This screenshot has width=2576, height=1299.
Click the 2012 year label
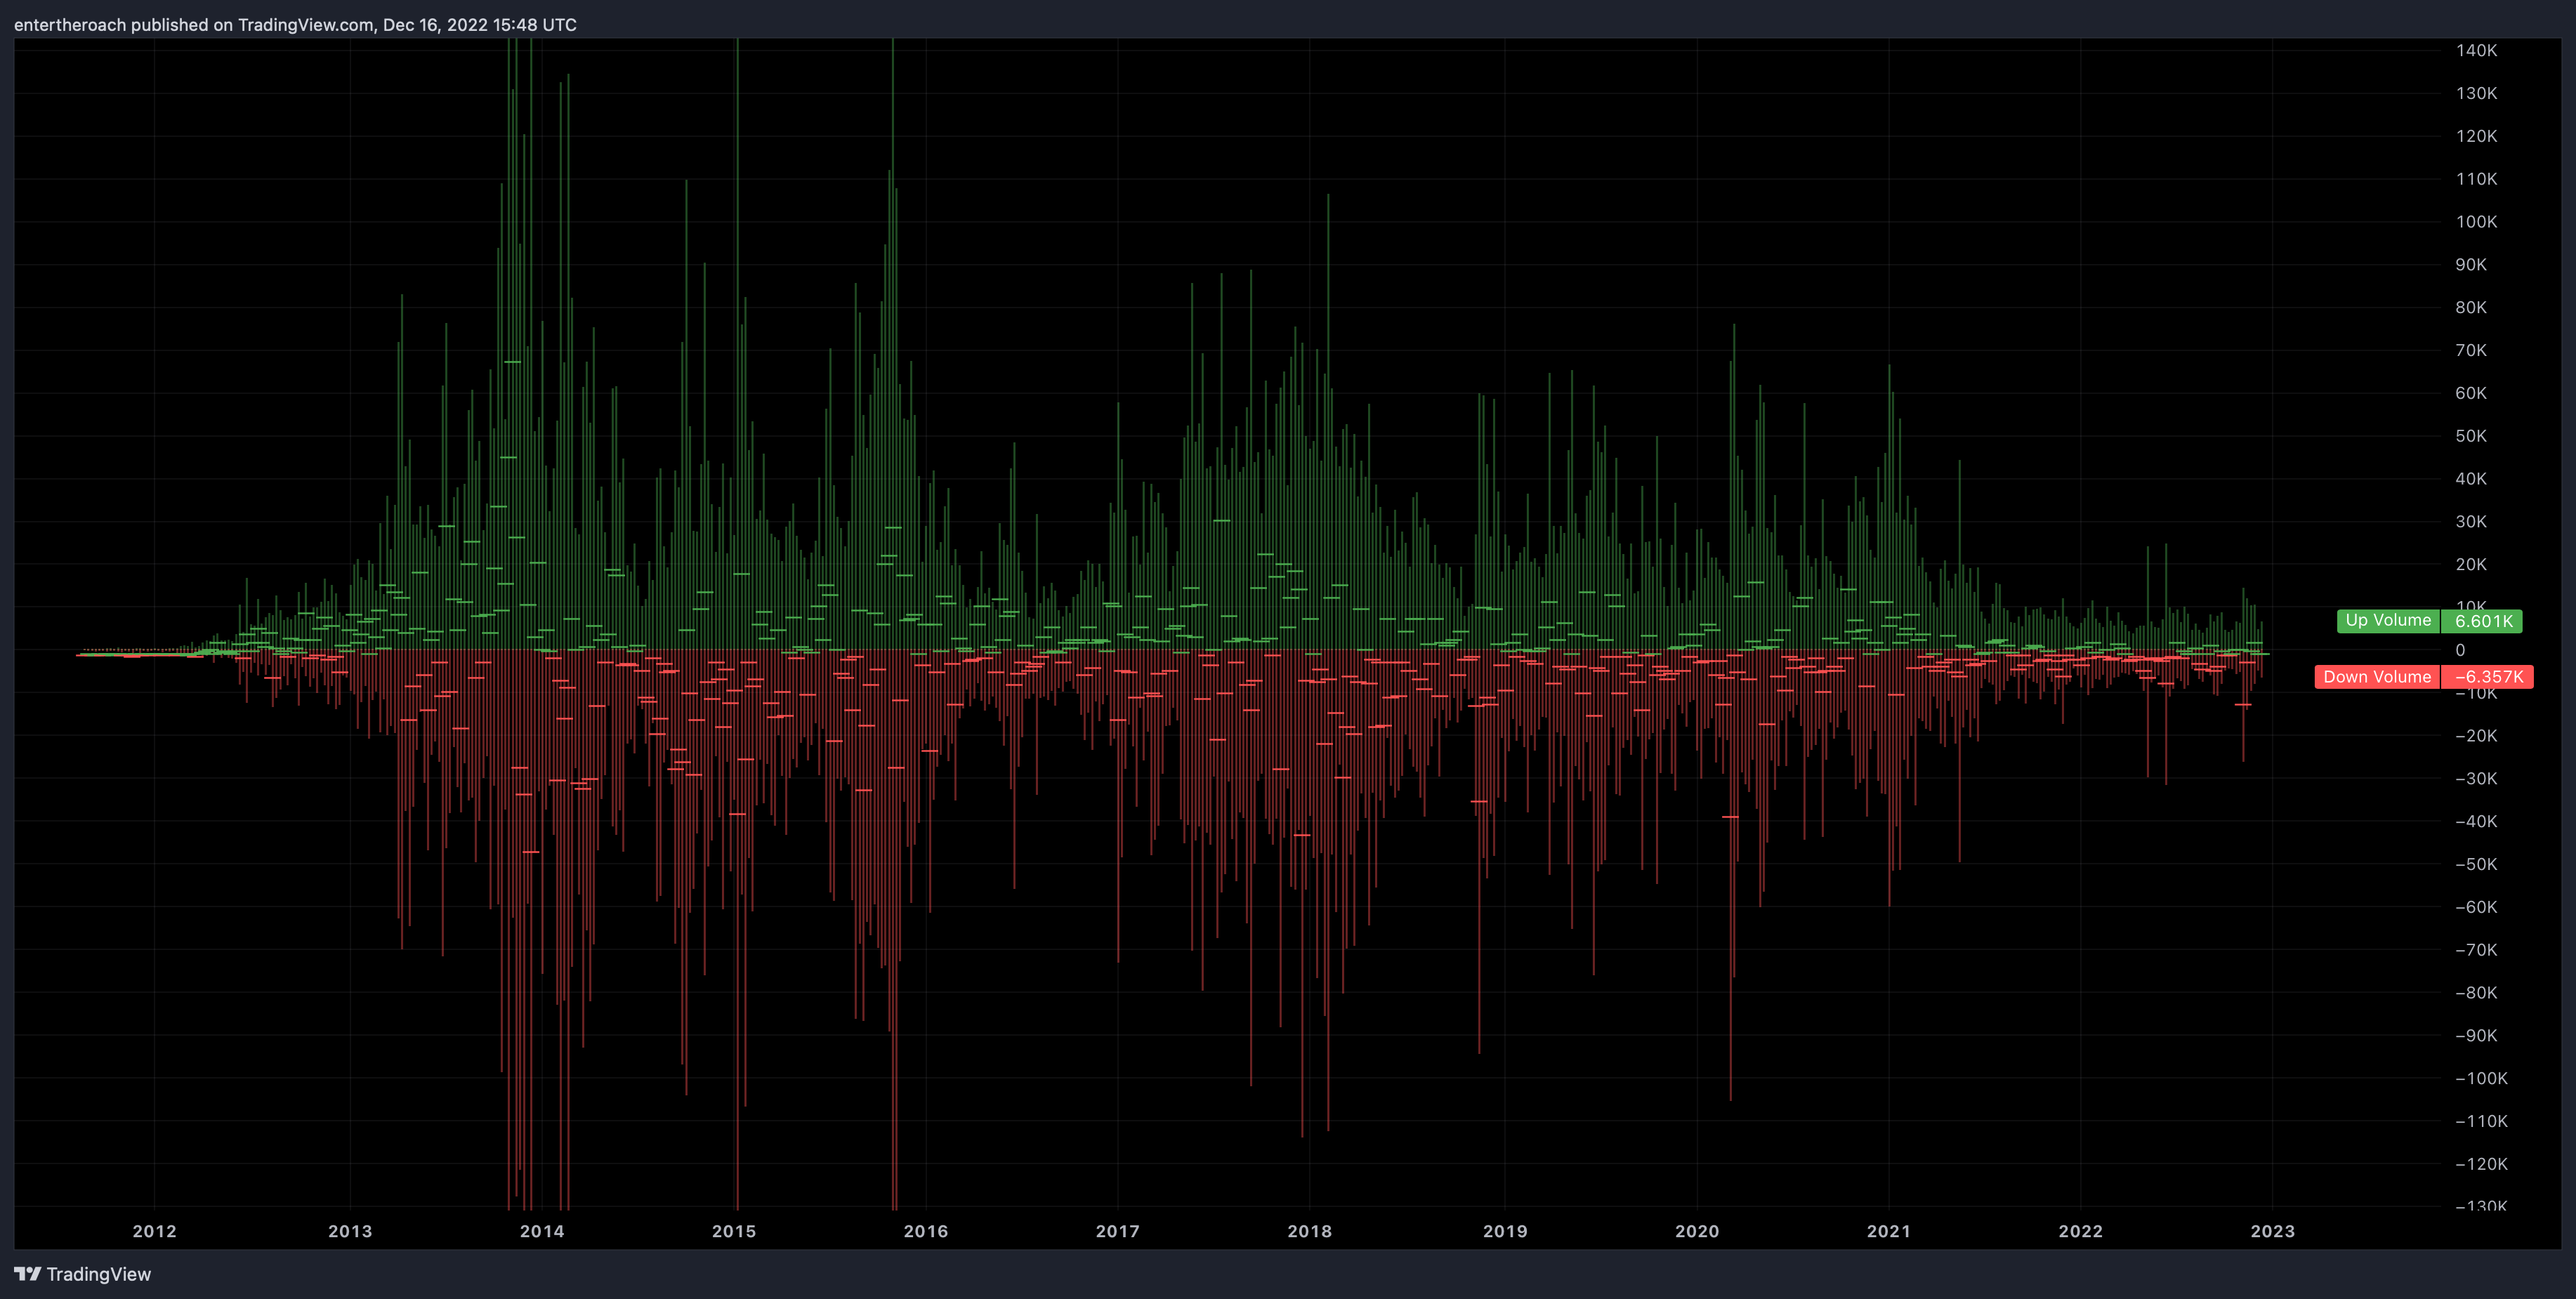pyautogui.click(x=154, y=1231)
